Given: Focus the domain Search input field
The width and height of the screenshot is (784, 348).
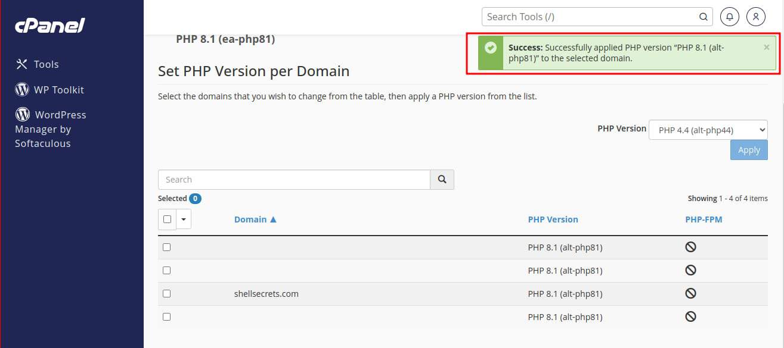Looking at the screenshot, I should coord(293,180).
